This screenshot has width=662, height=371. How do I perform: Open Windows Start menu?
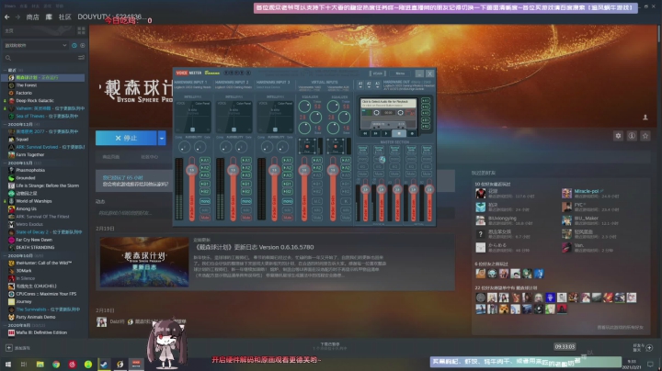[x=7, y=364]
